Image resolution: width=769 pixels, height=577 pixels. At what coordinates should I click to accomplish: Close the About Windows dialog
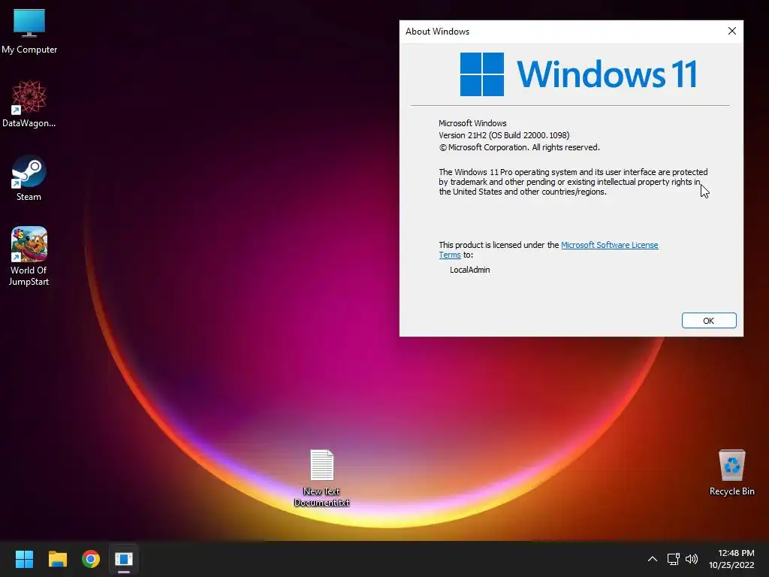point(731,31)
